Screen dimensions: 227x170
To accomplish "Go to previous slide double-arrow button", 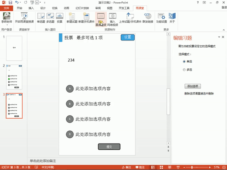I will [168, 147].
